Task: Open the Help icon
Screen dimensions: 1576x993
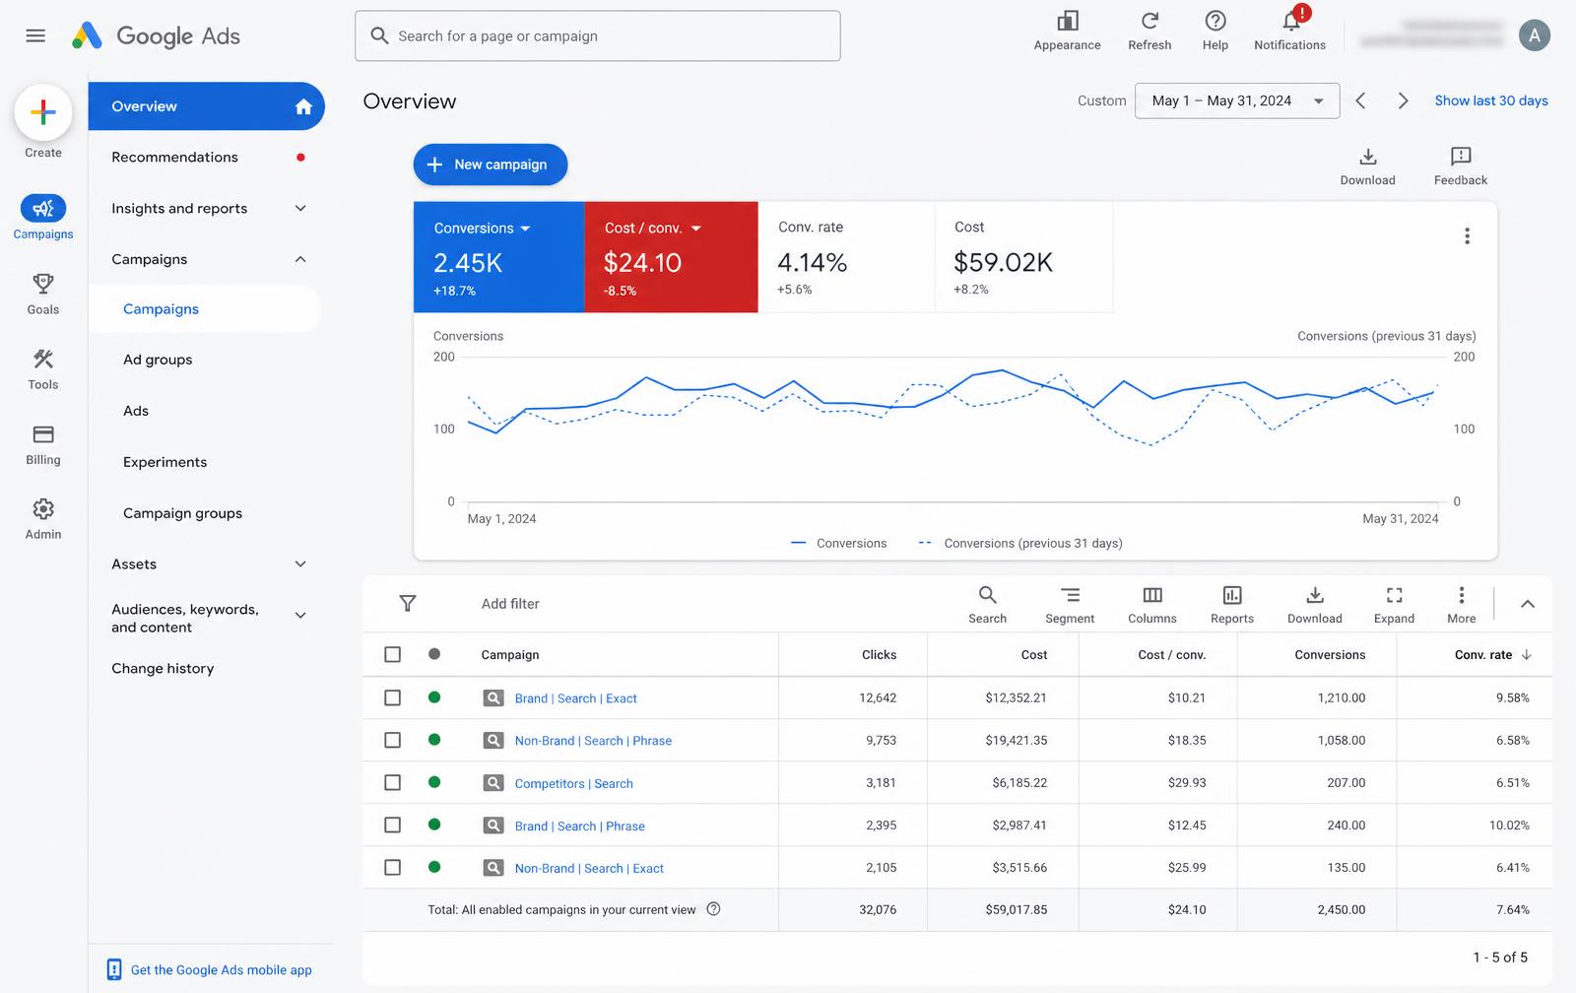Action: 1215,21
